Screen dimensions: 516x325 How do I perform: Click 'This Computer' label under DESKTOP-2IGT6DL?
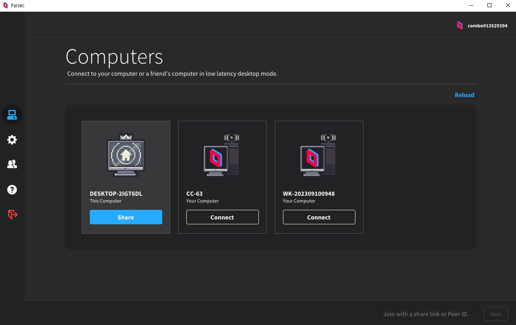pos(105,201)
